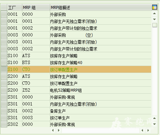This screenshot has height=135, width=160.
Task: Click the vertical scrollbar thumb
Action: tap(154, 25)
